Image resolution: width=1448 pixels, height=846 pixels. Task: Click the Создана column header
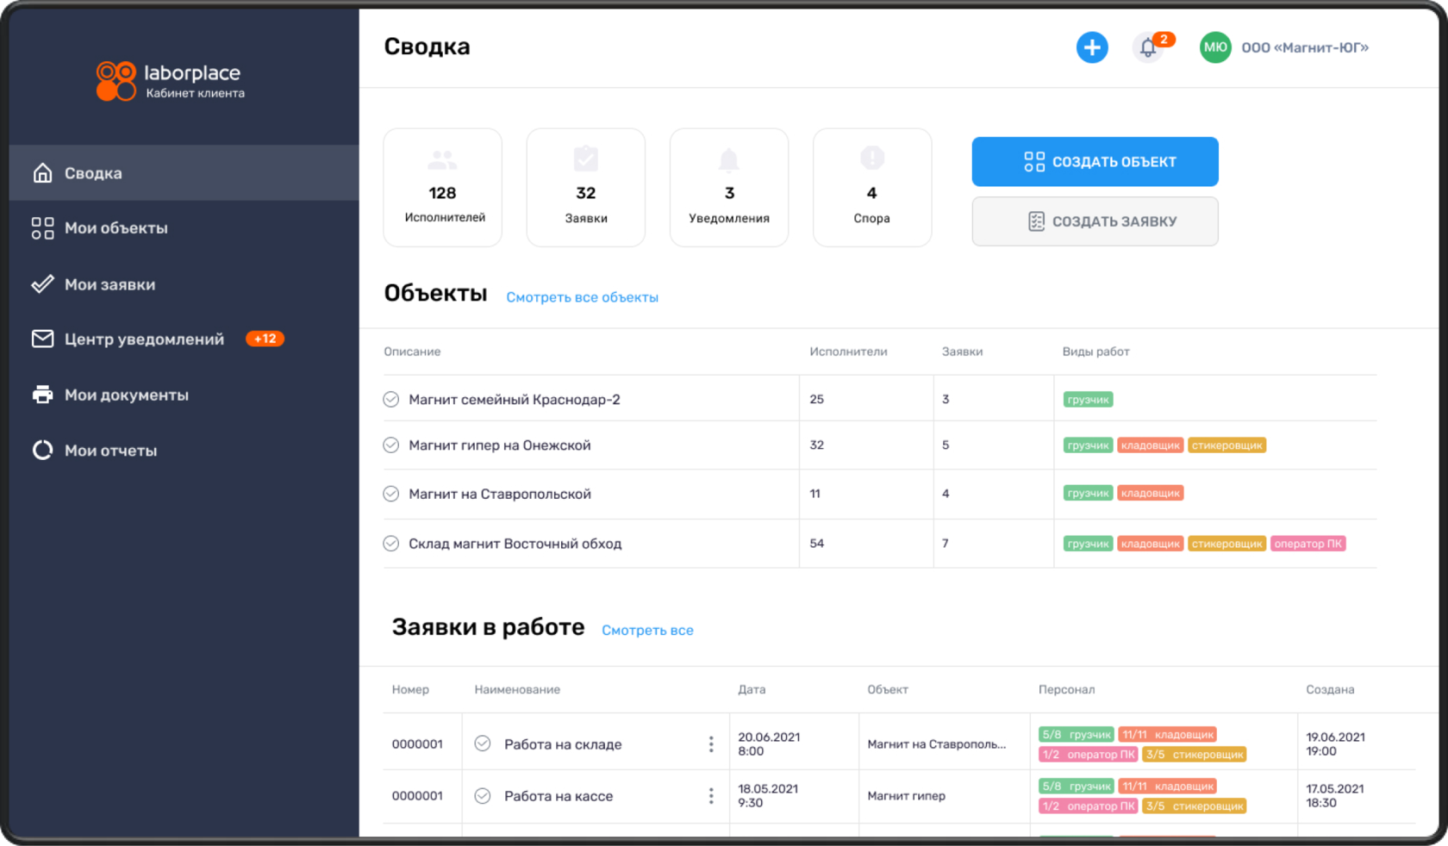1330,689
